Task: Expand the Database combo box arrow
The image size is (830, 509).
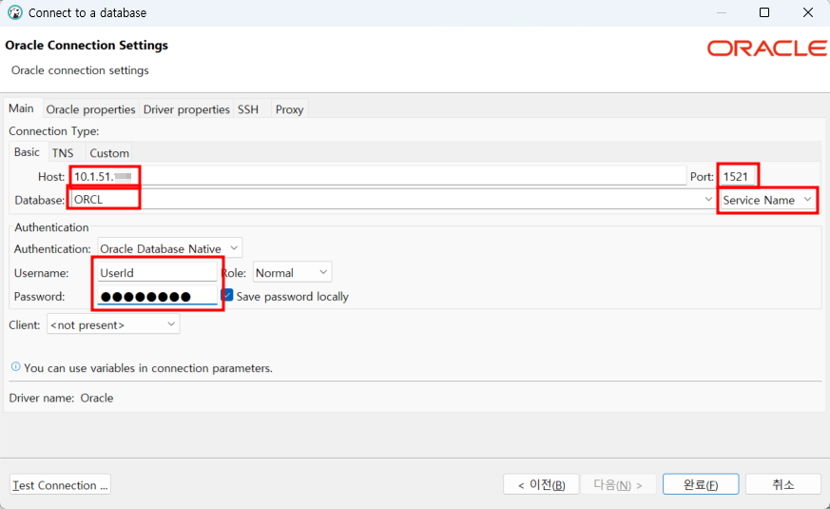Action: coord(708,199)
